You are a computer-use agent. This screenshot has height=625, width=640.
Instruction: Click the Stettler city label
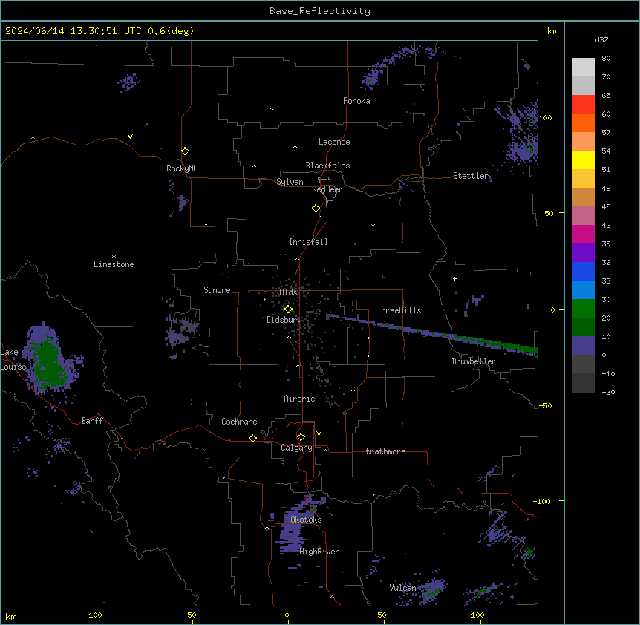(471, 176)
